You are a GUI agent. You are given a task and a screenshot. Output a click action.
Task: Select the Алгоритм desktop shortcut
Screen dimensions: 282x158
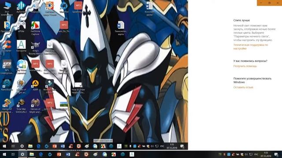coord(21,46)
